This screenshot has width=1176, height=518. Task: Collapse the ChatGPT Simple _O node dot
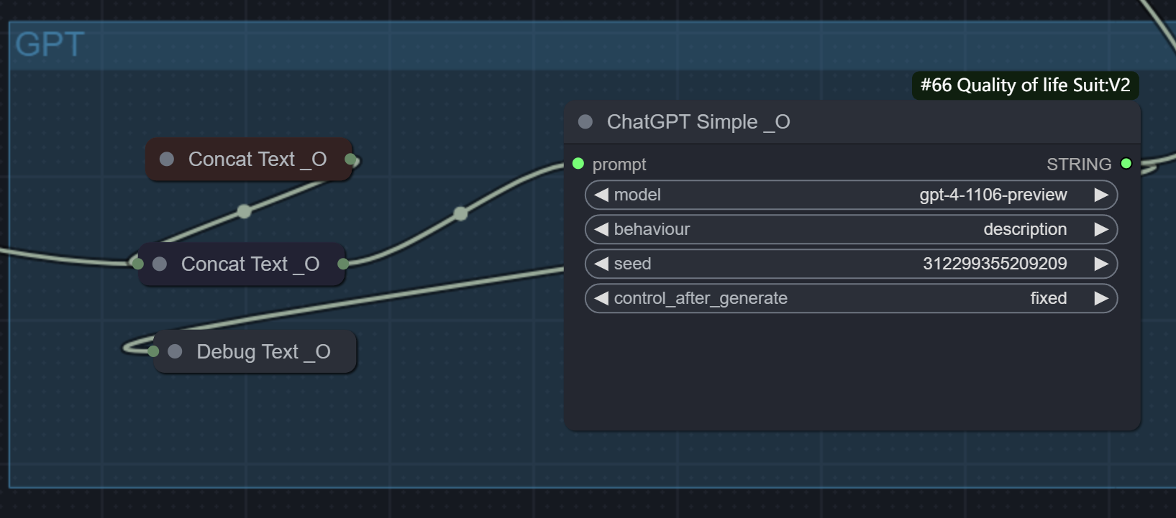pyautogui.click(x=585, y=122)
